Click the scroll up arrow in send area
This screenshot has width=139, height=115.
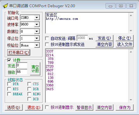pyautogui.click(x=131, y=15)
